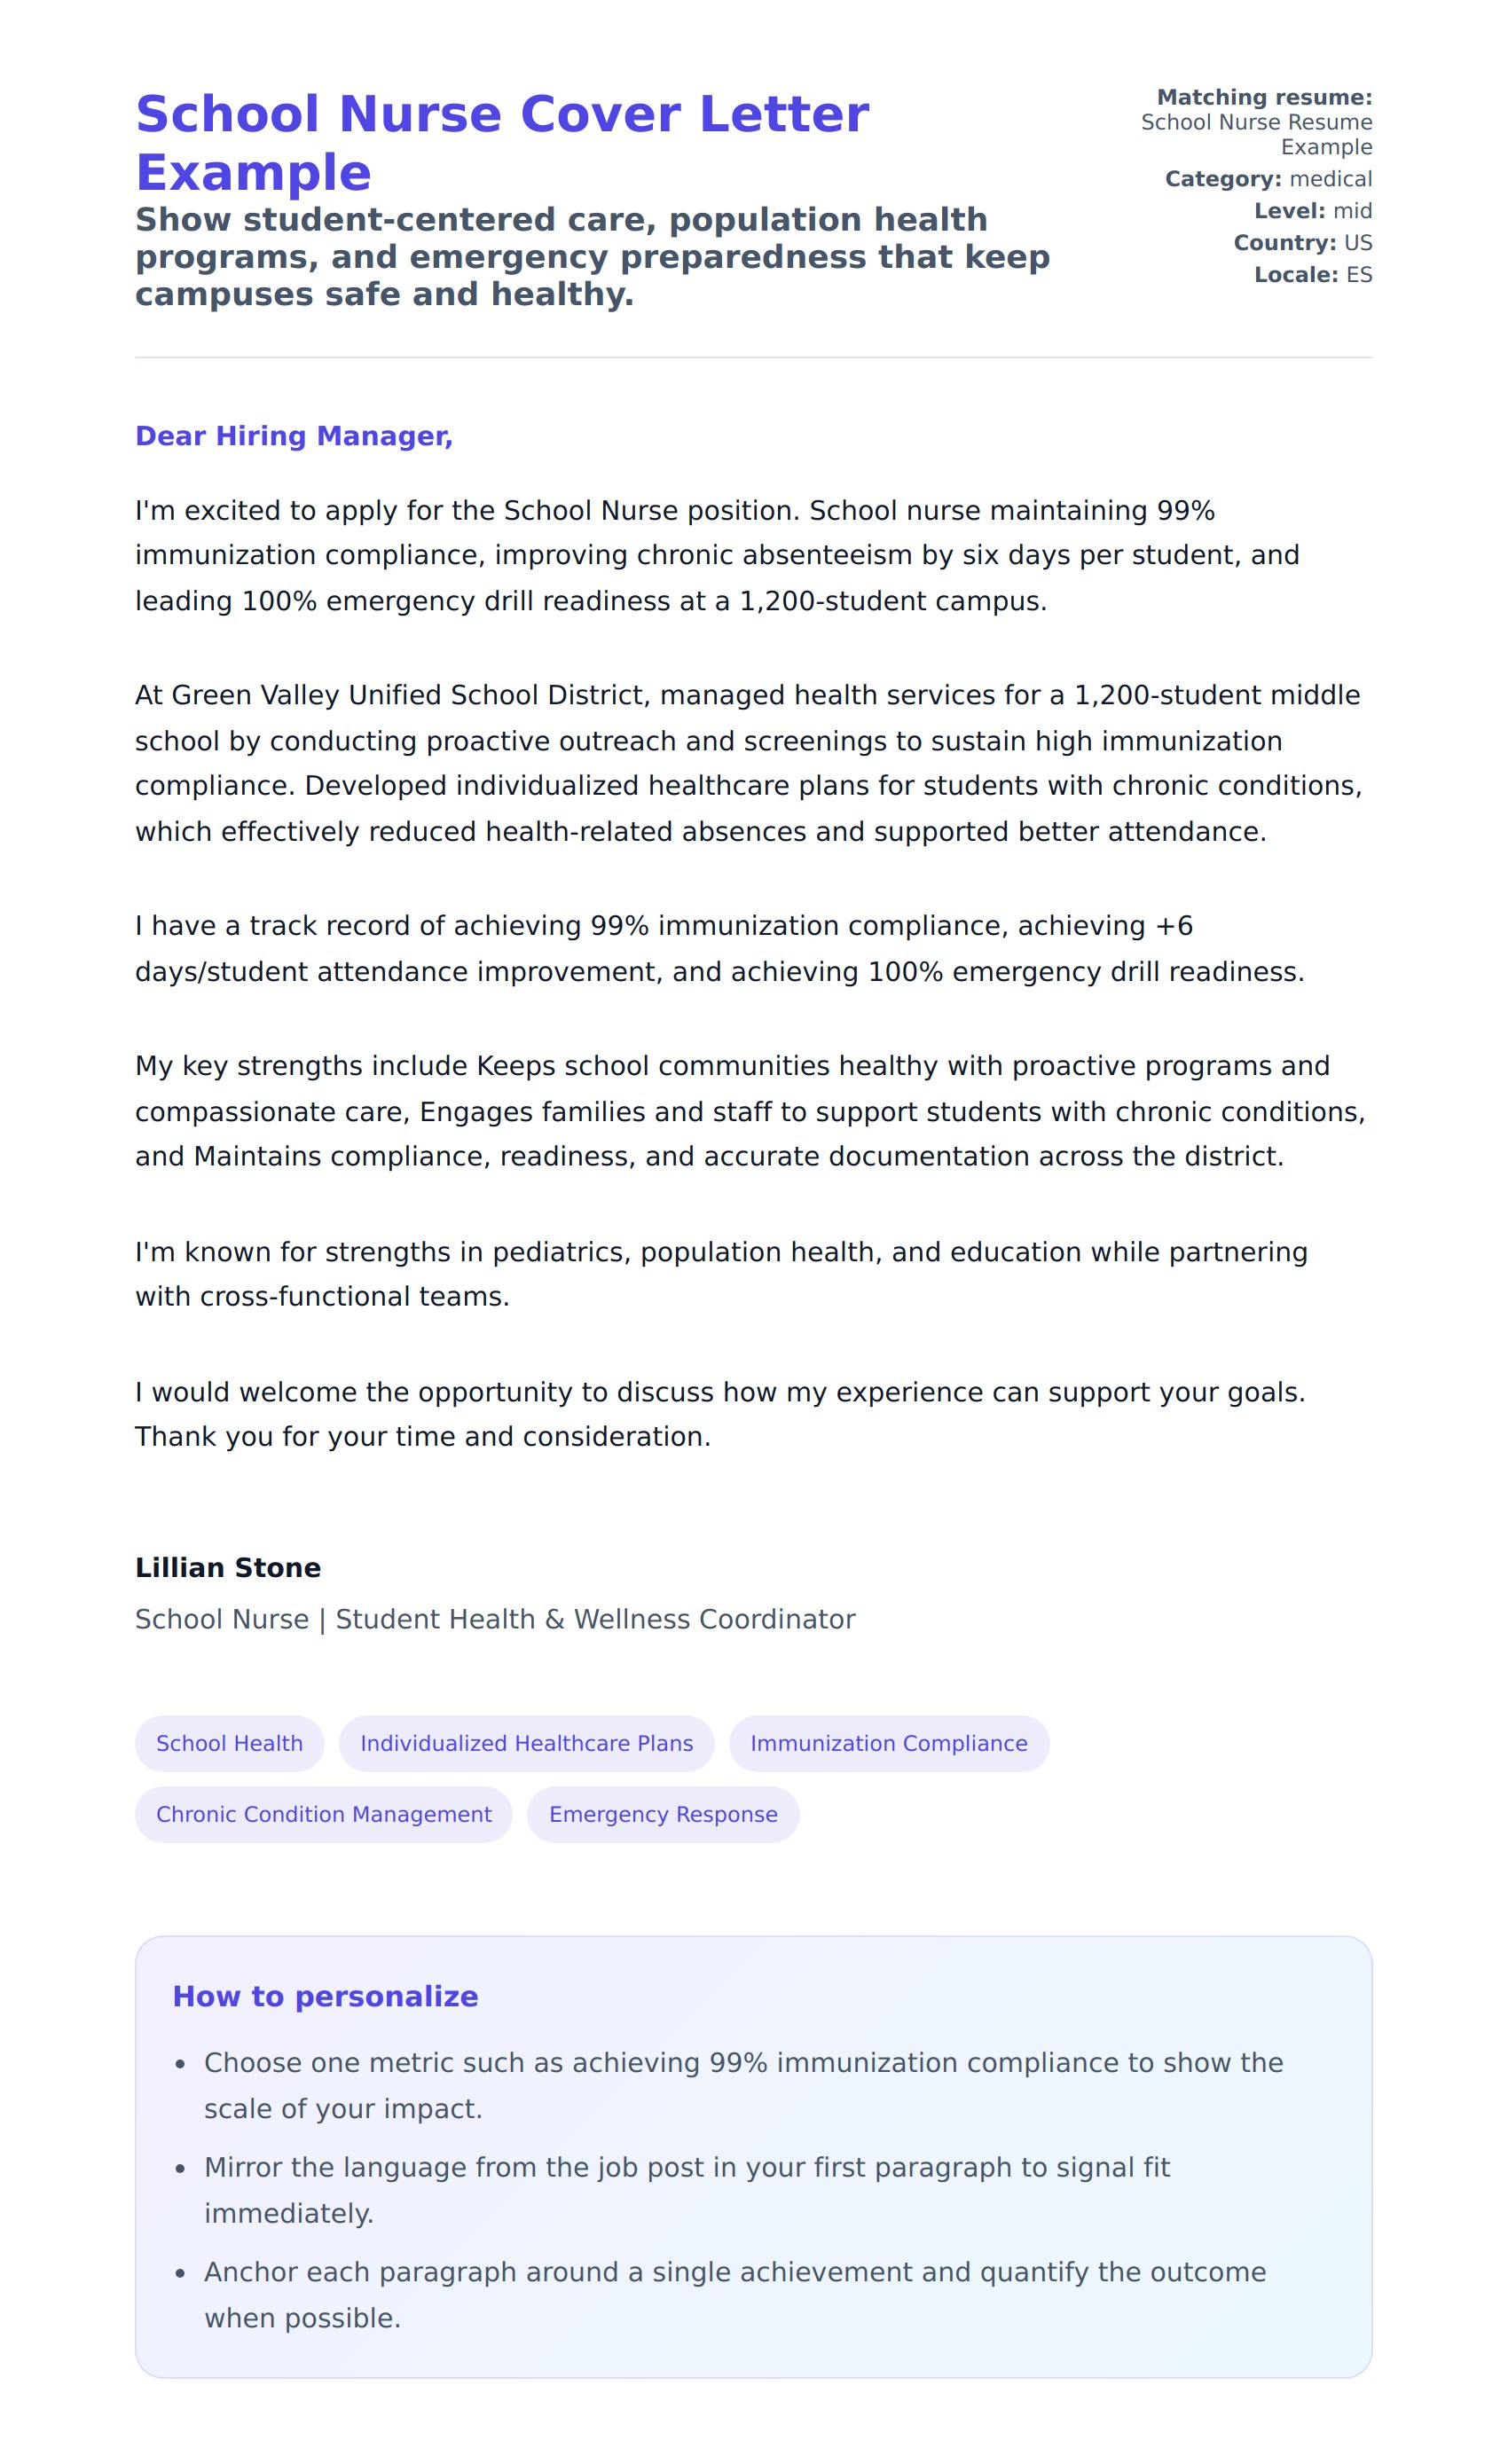Select the School Health tag
This screenshot has height=2464, width=1508.
tap(229, 1743)
